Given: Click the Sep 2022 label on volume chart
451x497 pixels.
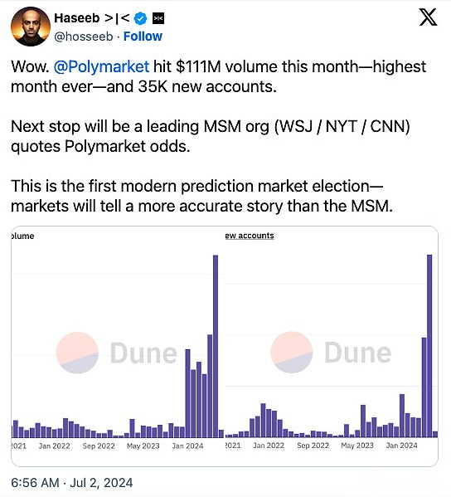Looking at the screenshot, I should (99, 446).
